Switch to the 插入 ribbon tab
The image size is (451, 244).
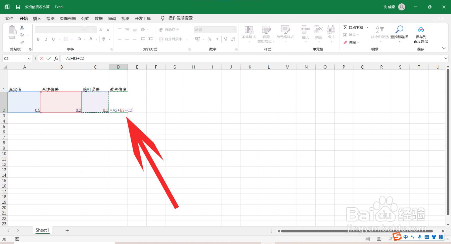tap(37, 18)
